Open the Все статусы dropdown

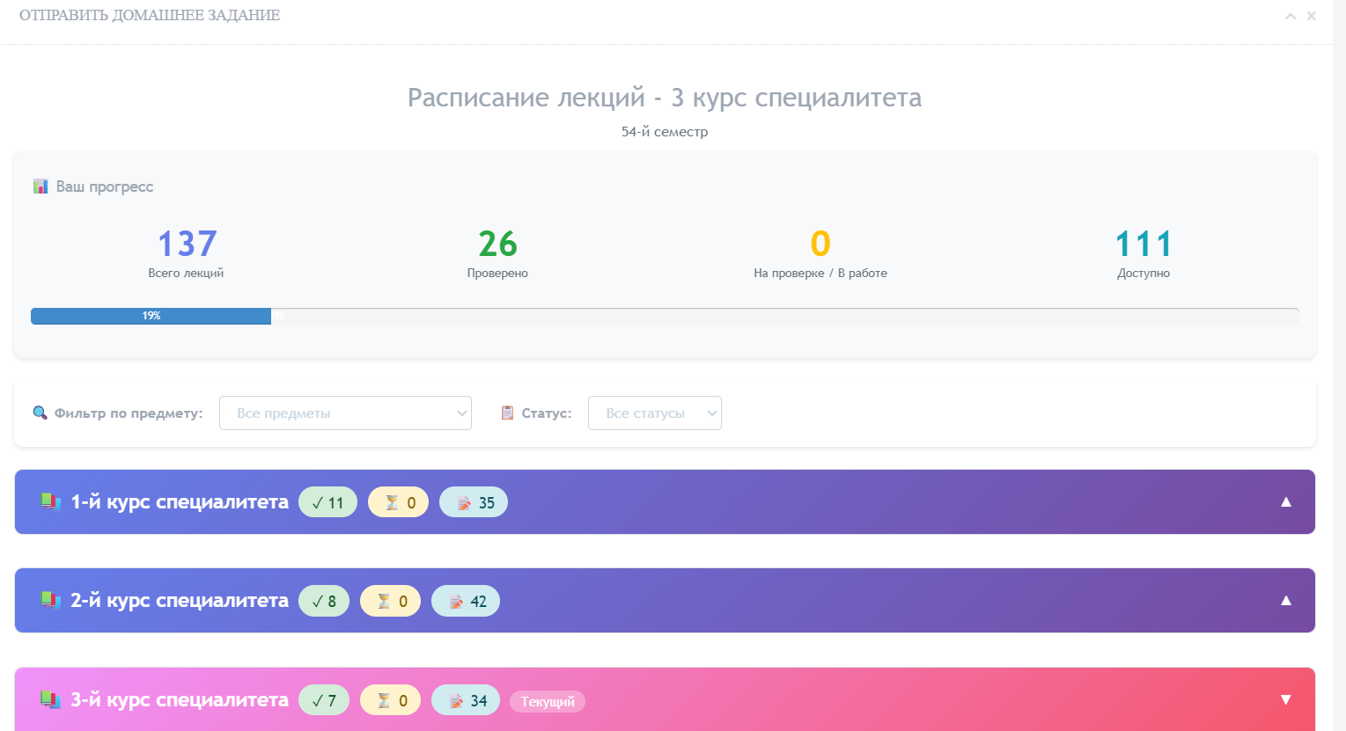[654, 413]
